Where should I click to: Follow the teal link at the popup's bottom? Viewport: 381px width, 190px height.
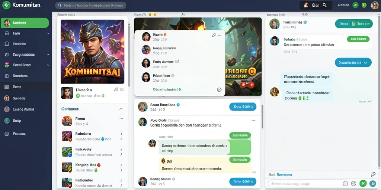click(167, 89)
